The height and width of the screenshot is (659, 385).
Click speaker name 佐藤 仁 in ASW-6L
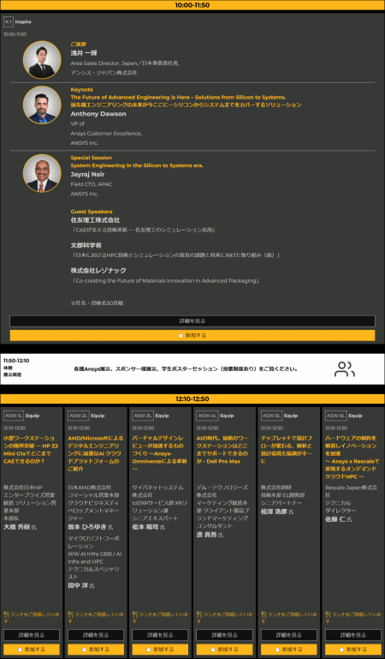[x=336, y=519]
